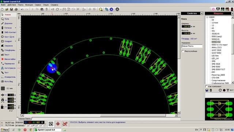Check the Многослойная checkbox
The image size is (234, 132).
[x=183, y=51]
